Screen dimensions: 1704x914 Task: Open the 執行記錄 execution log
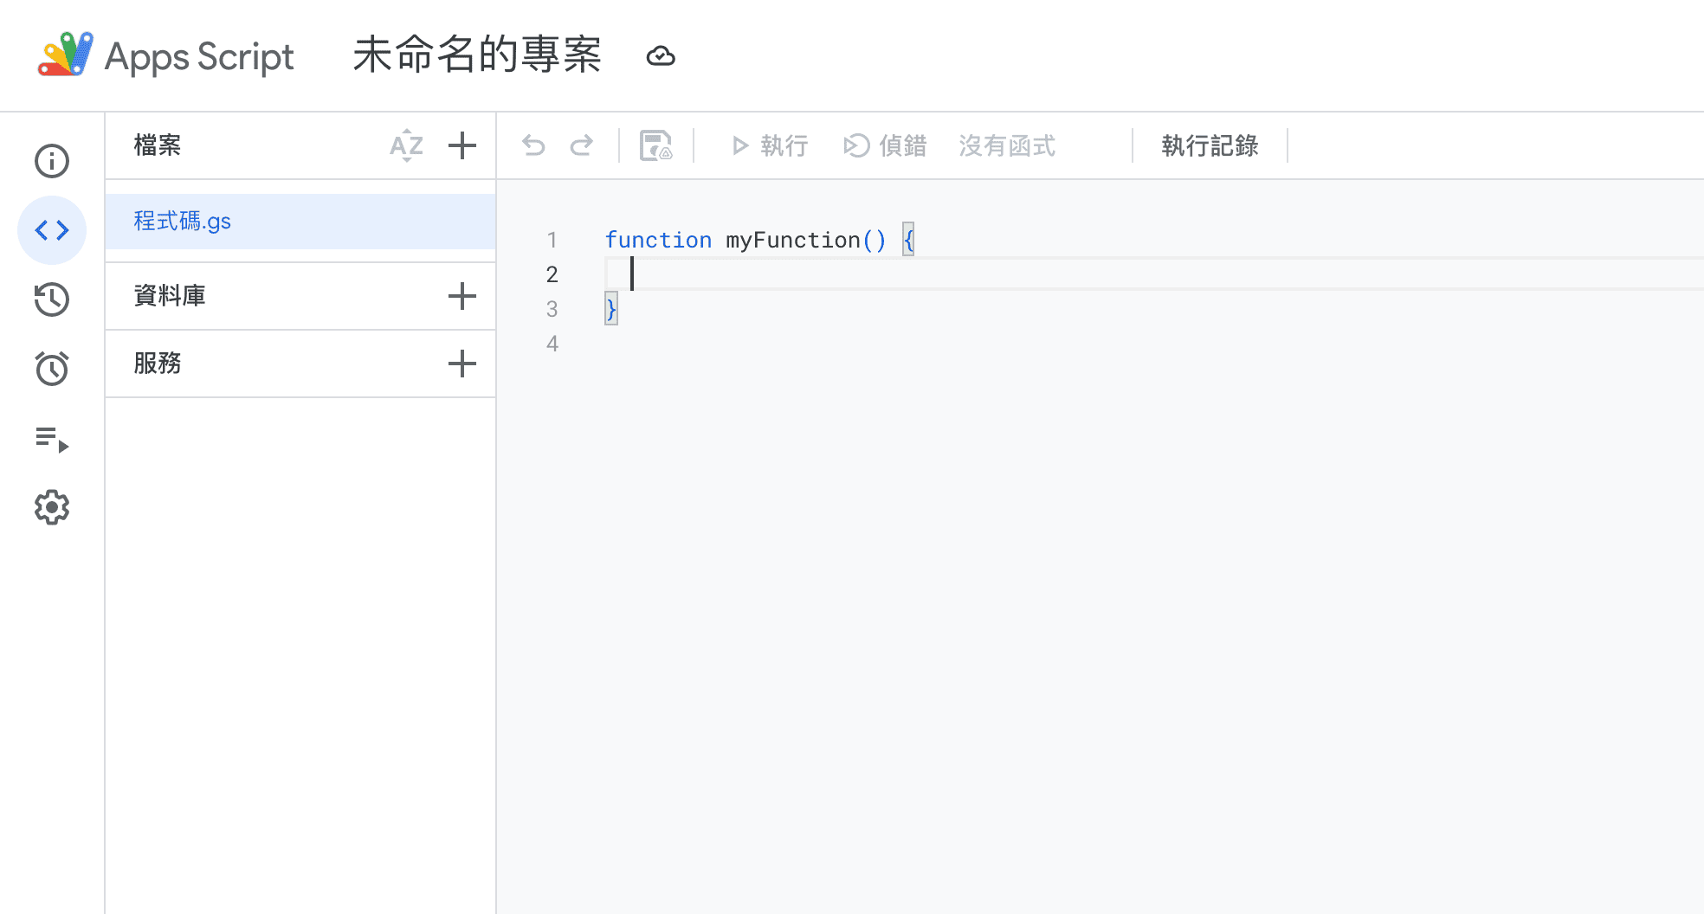(1210, 145)
